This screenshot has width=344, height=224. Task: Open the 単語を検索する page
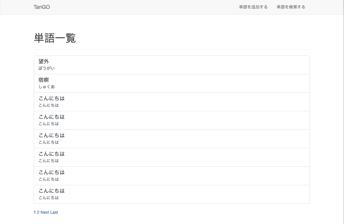coord(291,7)
